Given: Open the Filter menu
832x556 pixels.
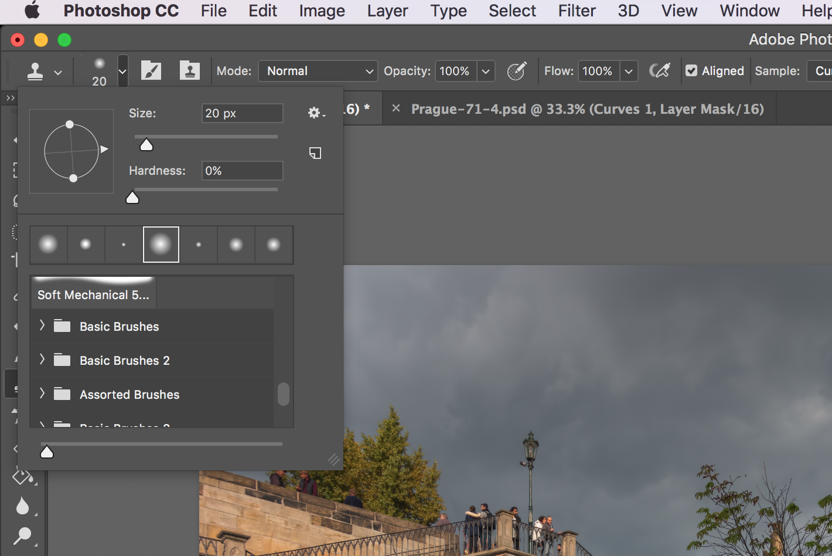Looking at the screenshot, I should pyautogui.click(x=577, y=11).
